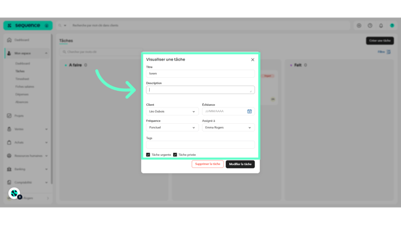Click the Ventes money bag icon
This screenshot has width=401, height=225.
point(9,129)
